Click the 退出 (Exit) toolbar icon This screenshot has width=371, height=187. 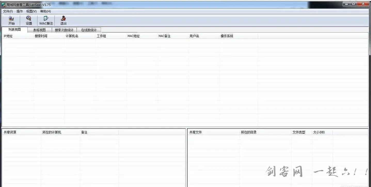[x=63, y=20]
